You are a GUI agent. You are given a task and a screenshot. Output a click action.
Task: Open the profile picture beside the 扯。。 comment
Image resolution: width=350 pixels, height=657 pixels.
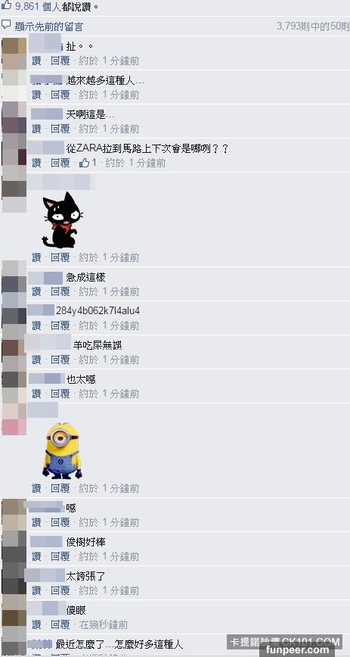point(14,53)
